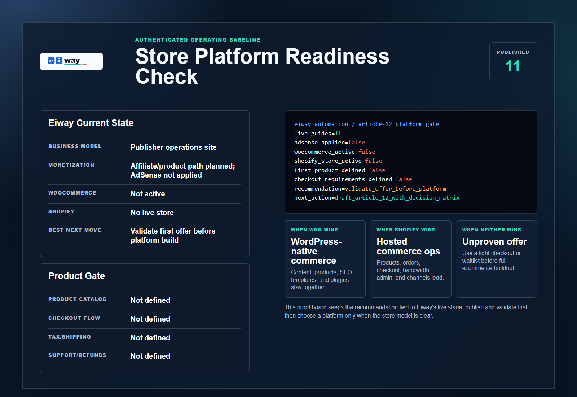Click the Content, products, SEO description
The height and width of the screenshot is (397, 577).
(322, 280)
